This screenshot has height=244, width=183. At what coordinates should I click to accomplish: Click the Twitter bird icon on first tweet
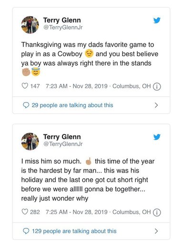(157, 20)
